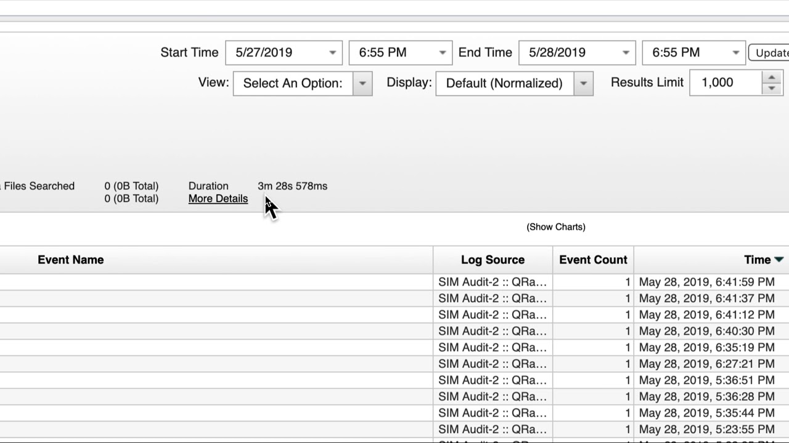Open the Start Time hour dropdown

point(442,53)
